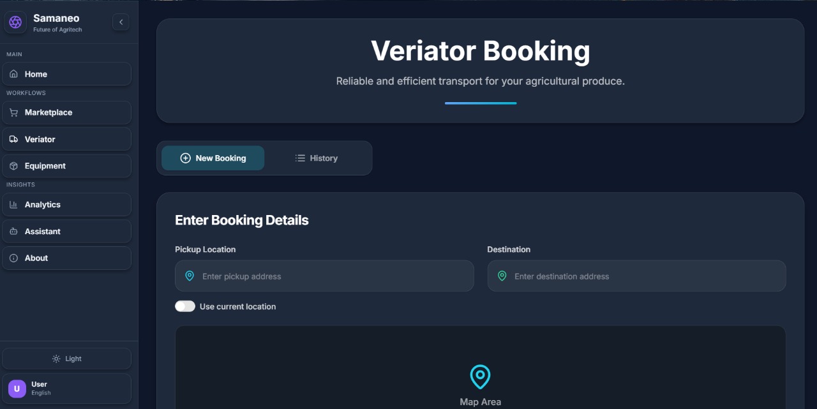Viewport: 817px width, 409px height.
Task: Click the pickup location pin icon
Action: (190, 276)
